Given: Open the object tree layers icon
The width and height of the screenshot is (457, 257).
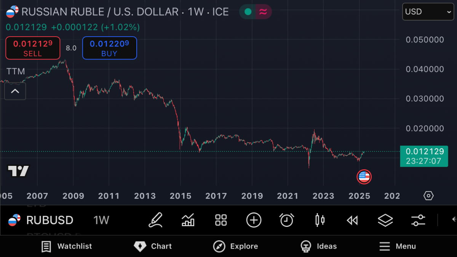Looking at the screenshot, I should tap(385, 220).
